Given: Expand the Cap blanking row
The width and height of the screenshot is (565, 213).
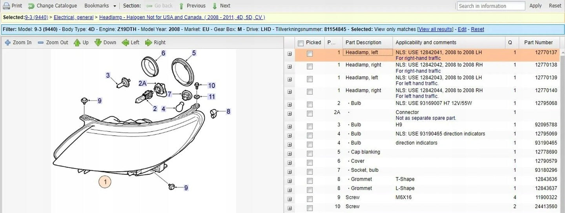Looking at the screenshot, I should 290,152.
